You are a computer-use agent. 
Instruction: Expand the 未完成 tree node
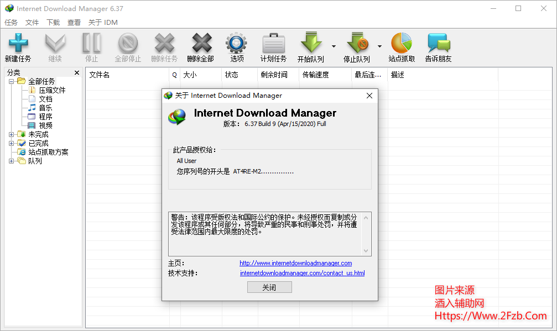pyautogui.click(x=12, y=134)
